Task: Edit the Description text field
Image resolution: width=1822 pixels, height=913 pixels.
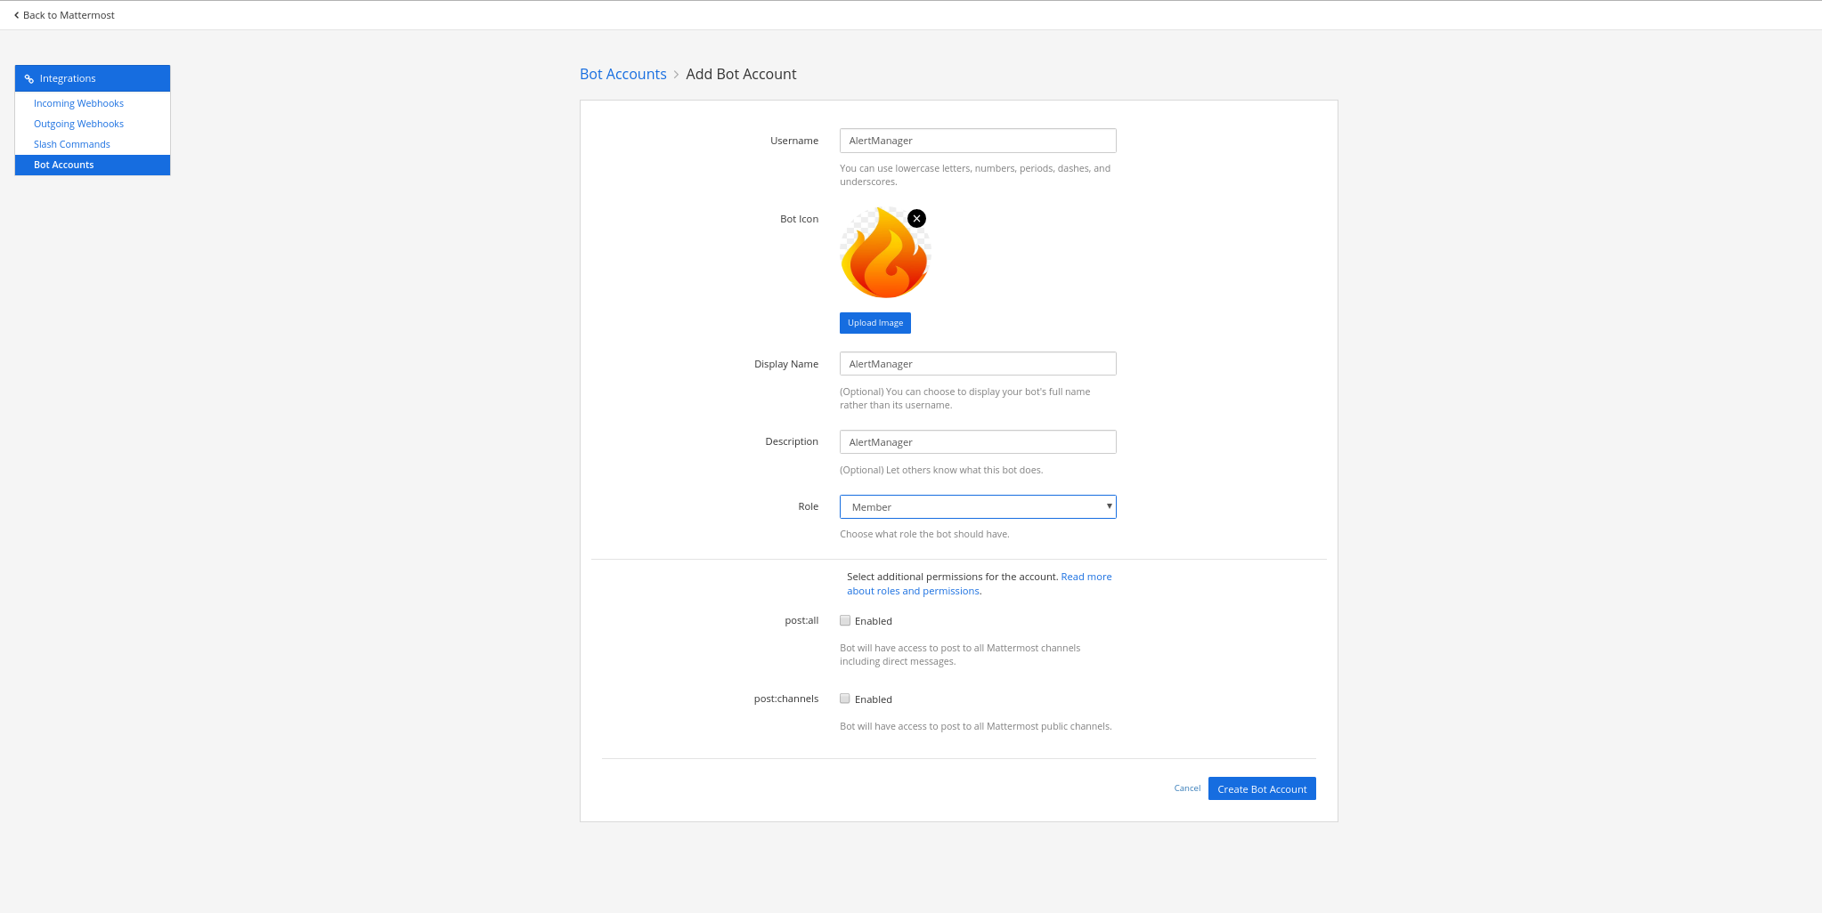Action: pos(977,442)
